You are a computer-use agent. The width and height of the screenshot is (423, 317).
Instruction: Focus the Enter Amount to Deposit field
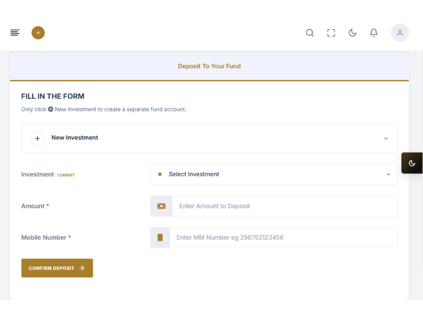coord(284,206)
